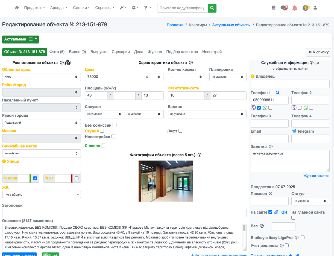This screenshot has width=334, height=256.
Task: Clear Прозвон with the X icon
Action: pyautogui.click(x=270, y=194)
